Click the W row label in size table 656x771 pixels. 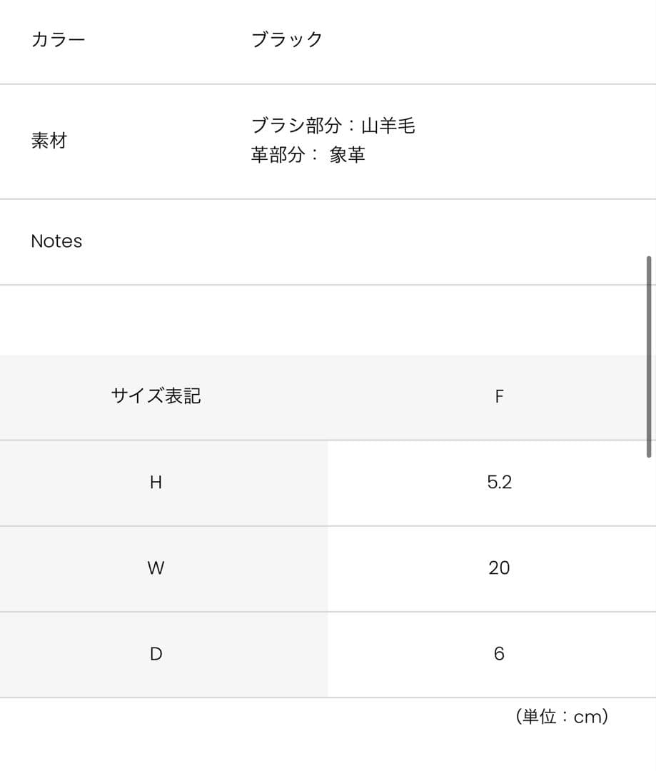click(156, 568)
